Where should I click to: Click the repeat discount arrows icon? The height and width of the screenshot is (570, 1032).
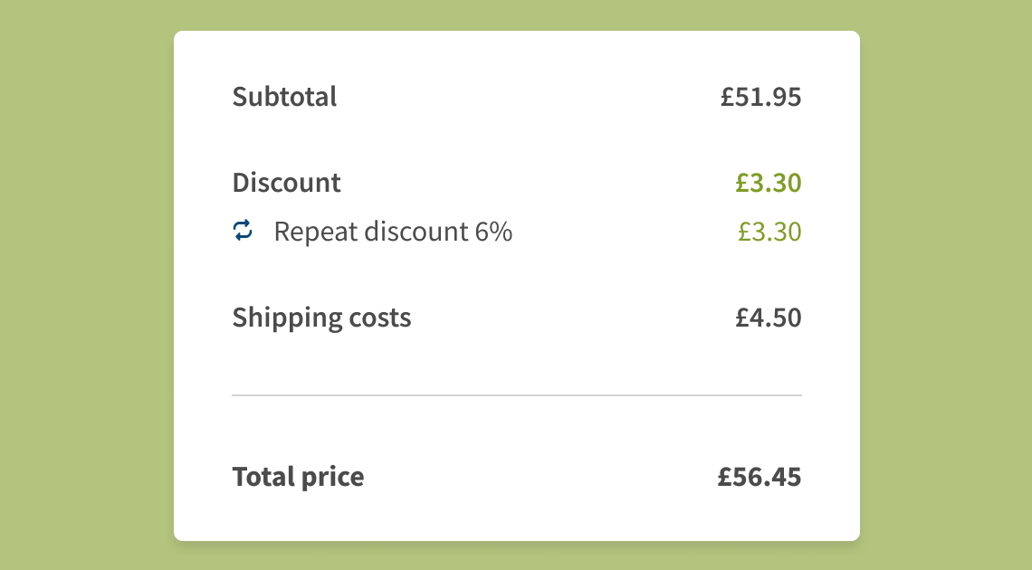(x=243, y=231)
